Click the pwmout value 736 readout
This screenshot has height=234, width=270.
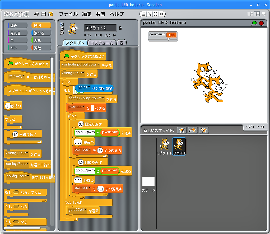tap(171, 35)
